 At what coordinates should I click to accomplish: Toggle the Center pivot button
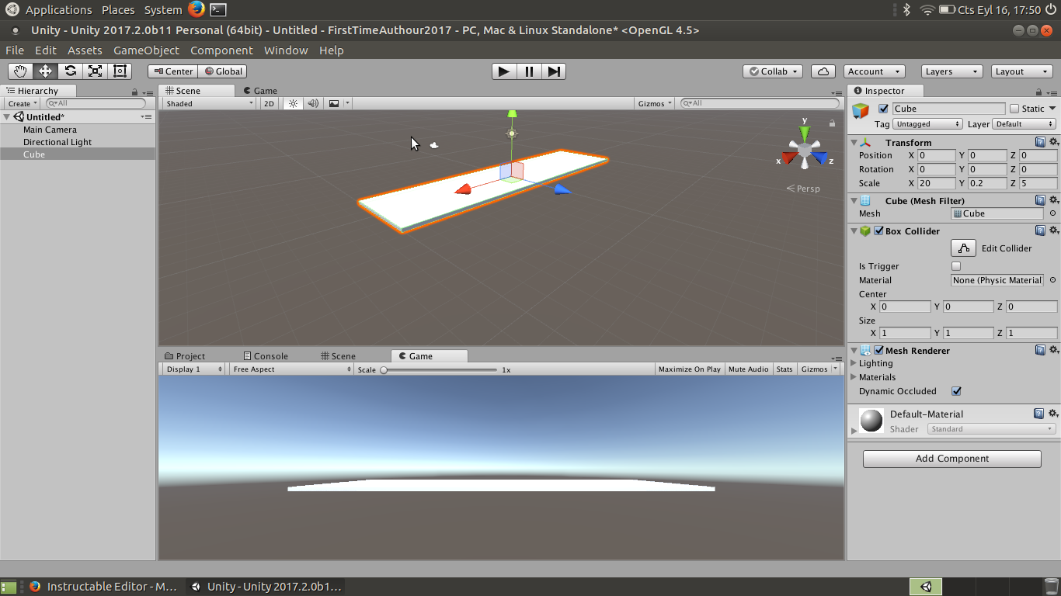(x=173, y=71)
